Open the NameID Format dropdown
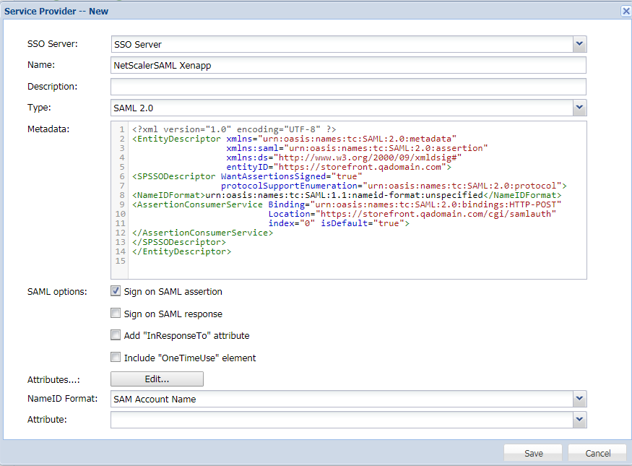Screen dimensions: 632x466 [579, 399]
